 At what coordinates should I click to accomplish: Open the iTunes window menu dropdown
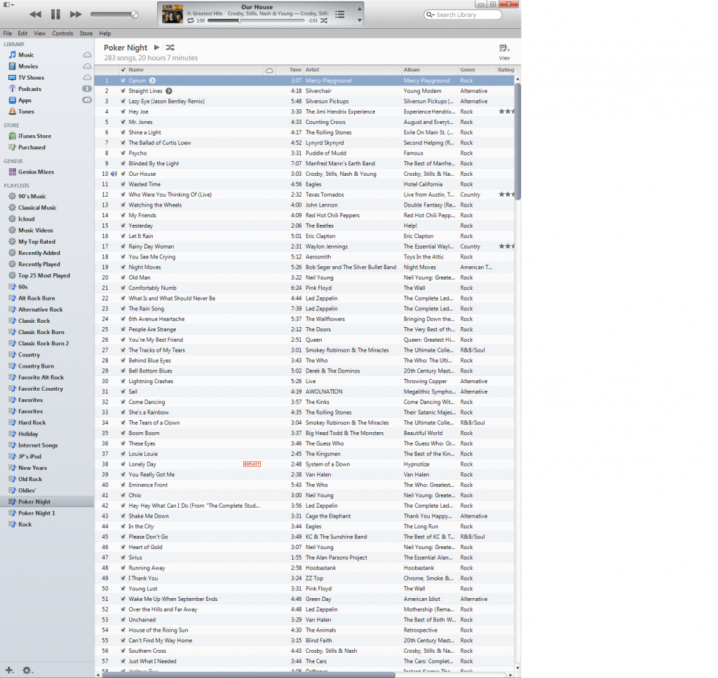pyautogui.click(x=8, y=5)
